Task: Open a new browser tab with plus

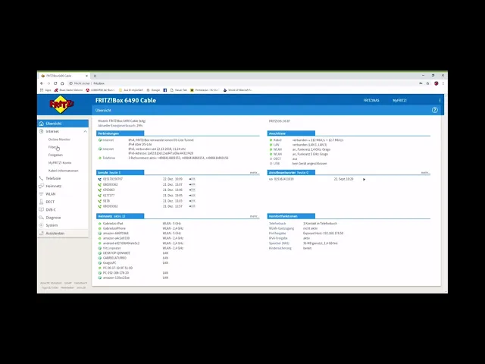Action: tap(95, 76)
